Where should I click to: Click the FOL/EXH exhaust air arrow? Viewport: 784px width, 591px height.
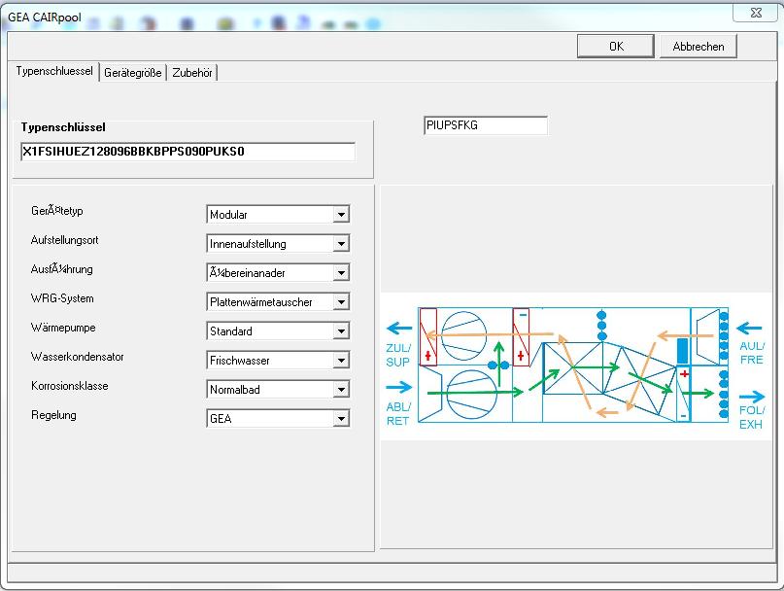752,398
